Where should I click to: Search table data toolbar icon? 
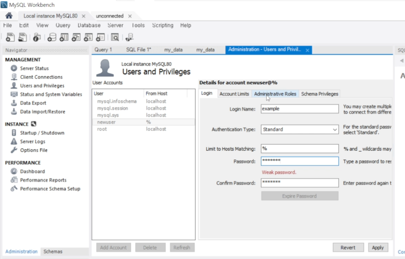click(115, 37)
